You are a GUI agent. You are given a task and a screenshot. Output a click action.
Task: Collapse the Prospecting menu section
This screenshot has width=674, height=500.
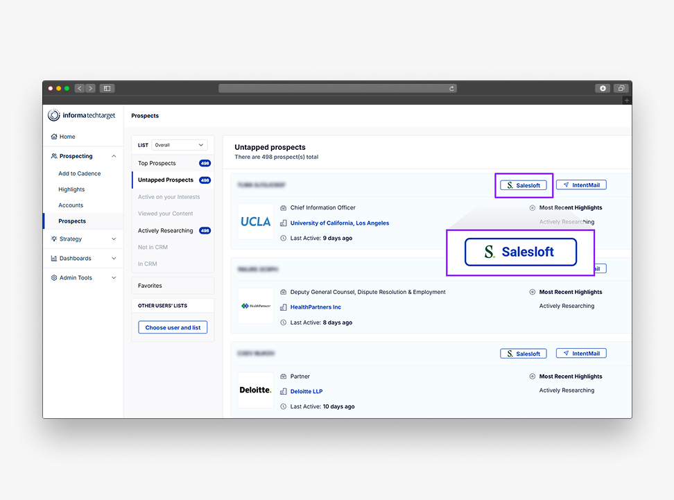[x=114, y=156]
